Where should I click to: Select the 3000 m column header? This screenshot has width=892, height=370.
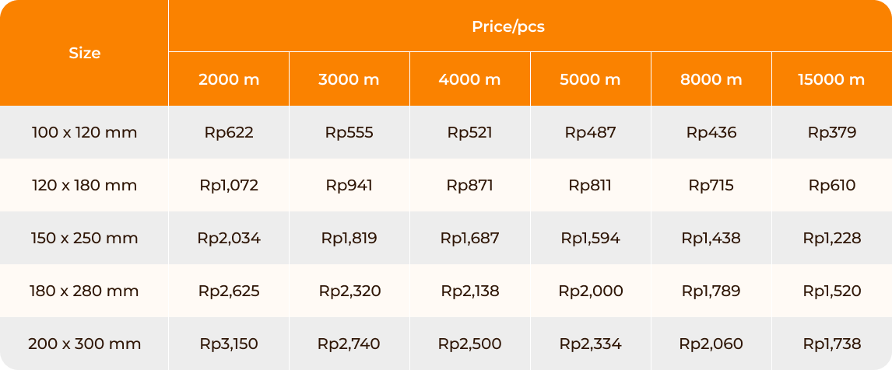[x=349, y=79]
